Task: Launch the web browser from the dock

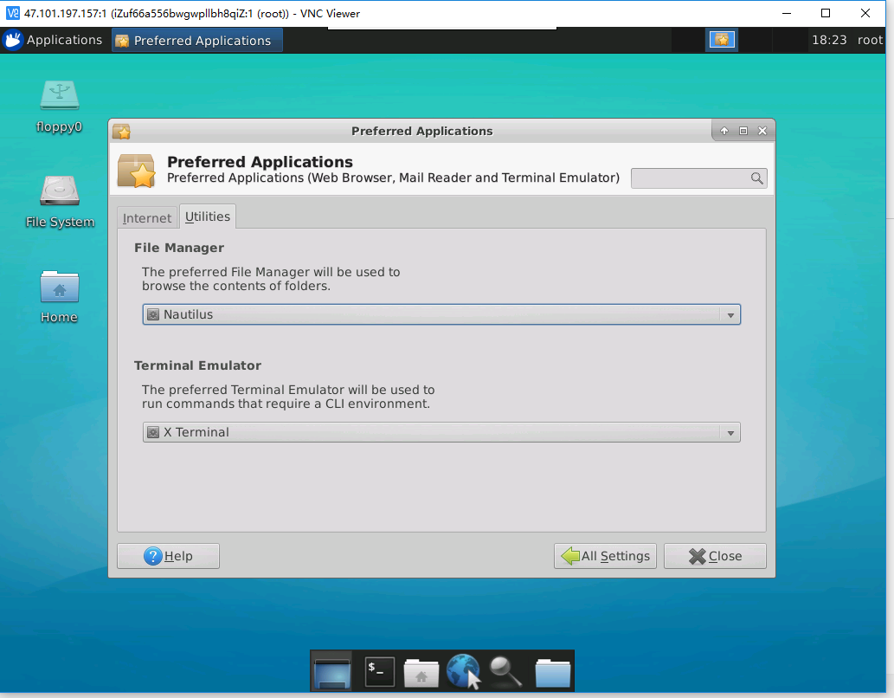Action: point(463,671)
